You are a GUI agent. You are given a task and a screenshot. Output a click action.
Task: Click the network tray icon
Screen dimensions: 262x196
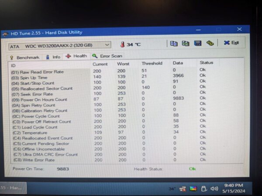point(183,189)
